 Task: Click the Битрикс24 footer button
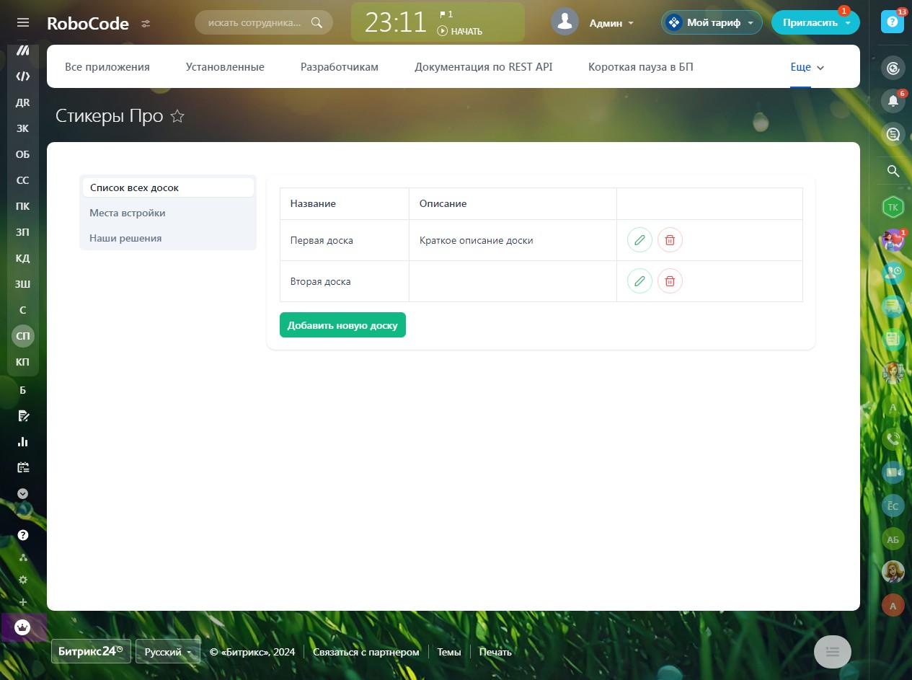[91, 651]
